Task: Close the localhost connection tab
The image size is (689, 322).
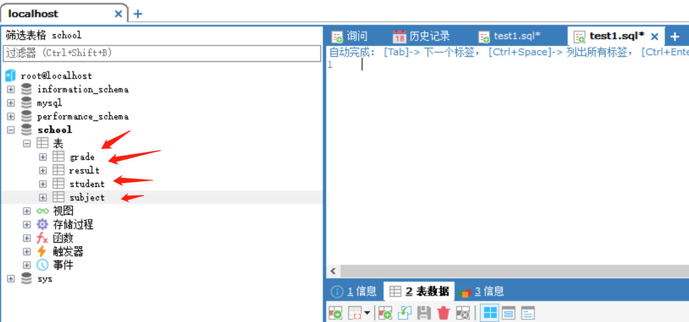Action: [x=118, y=14]
